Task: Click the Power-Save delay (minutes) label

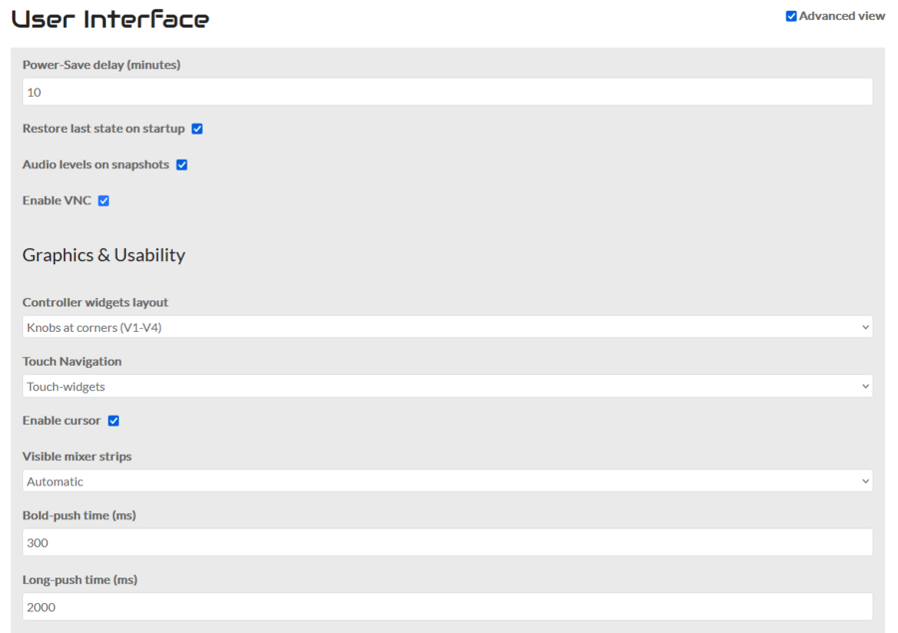Action: point(102,64)
